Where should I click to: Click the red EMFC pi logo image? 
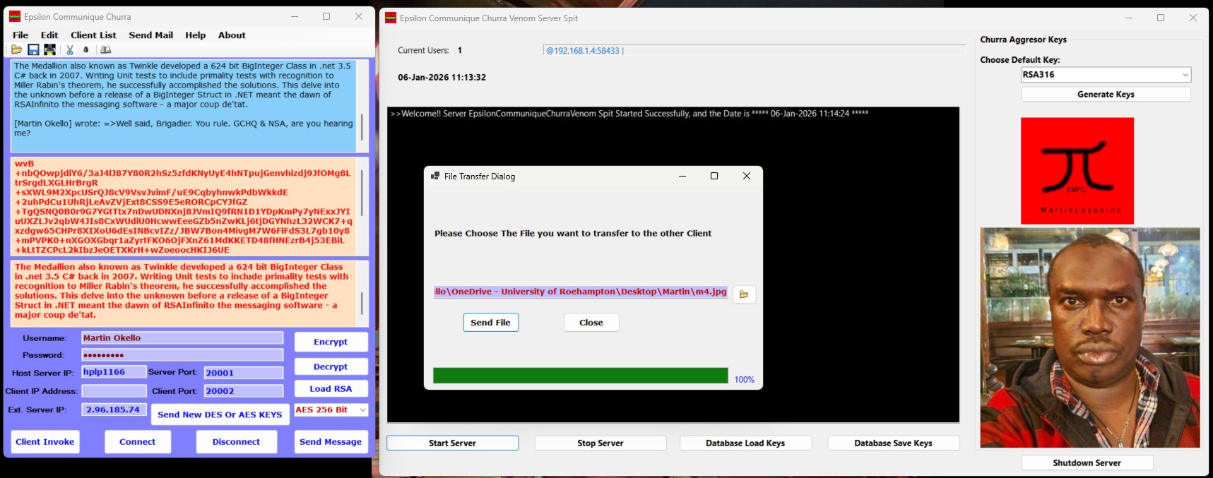[1077, 171]
